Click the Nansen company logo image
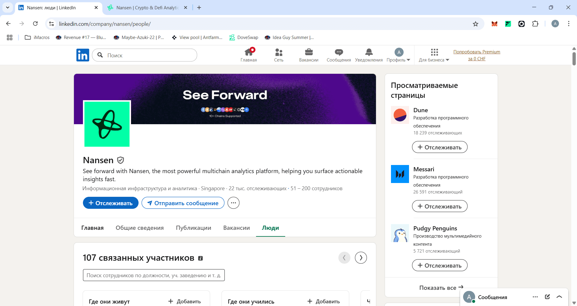The height and width of the screenshot is (306, 577). coord(107,124)
